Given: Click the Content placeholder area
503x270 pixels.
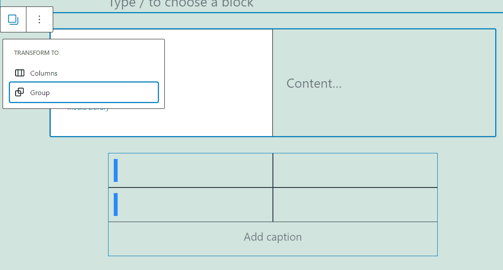Looking at the screenshot, I should [314, 83].
